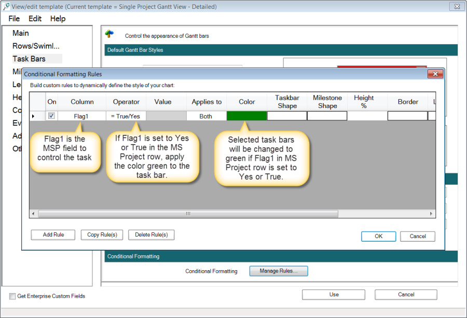
Task: Click Cancel in the View/edit template window
Action: click(406, 295)
